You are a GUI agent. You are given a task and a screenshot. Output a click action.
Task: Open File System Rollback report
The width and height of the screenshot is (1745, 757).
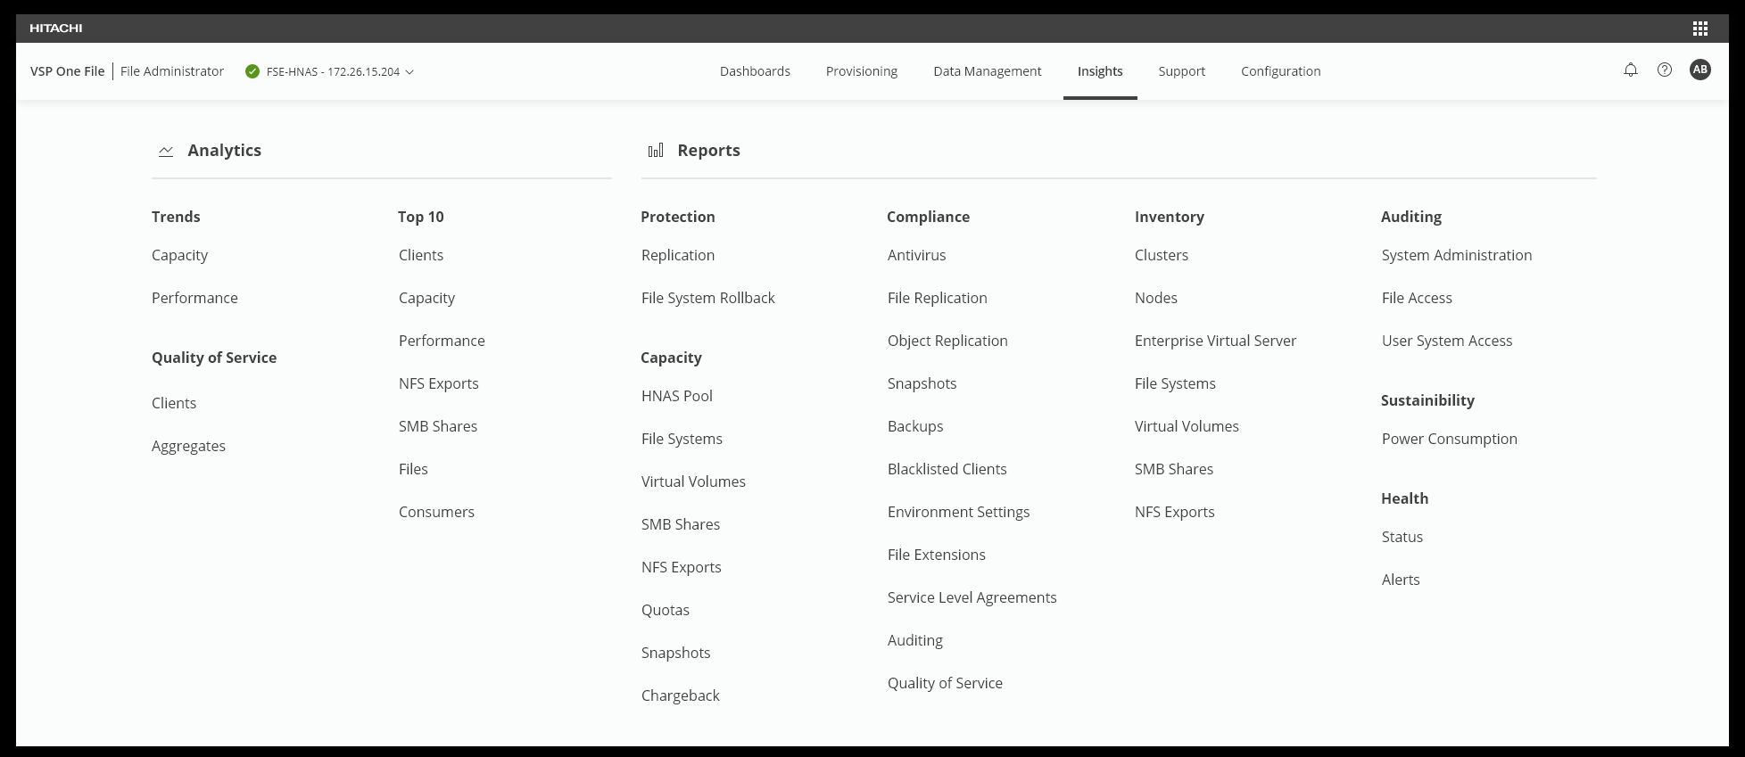[x=708, y=298]
